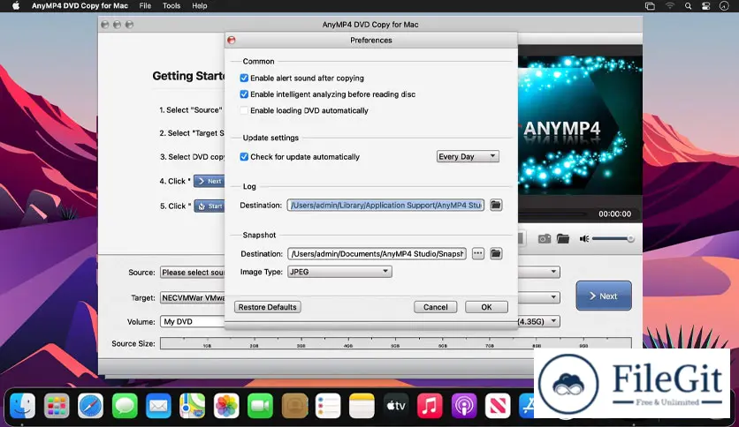
Task: Click Cancel in Preferences
Action: tap(436, 307)
